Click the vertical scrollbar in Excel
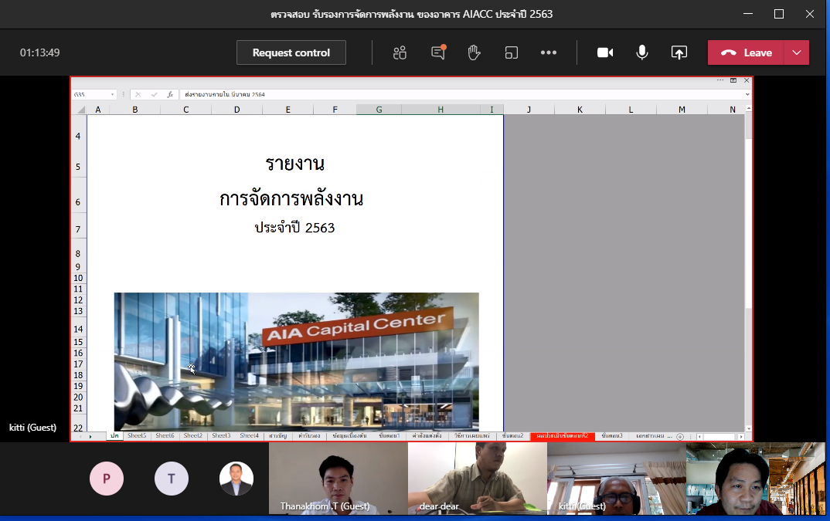 (748, 269)
